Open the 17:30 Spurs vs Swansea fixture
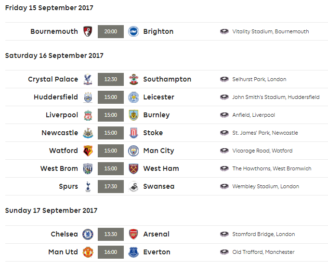 click(x=111, y=186)
